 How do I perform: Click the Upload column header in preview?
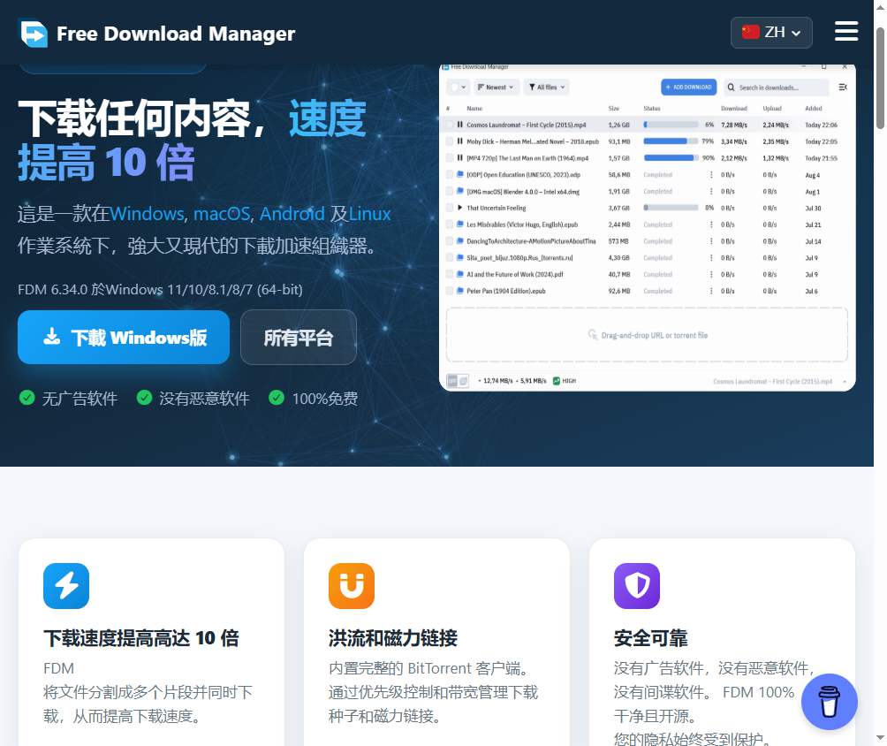[x=772, y=108]
